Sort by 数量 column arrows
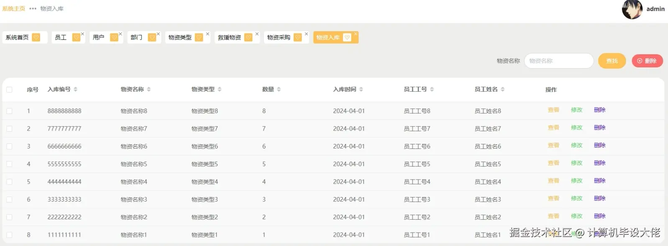 point(279,89)
